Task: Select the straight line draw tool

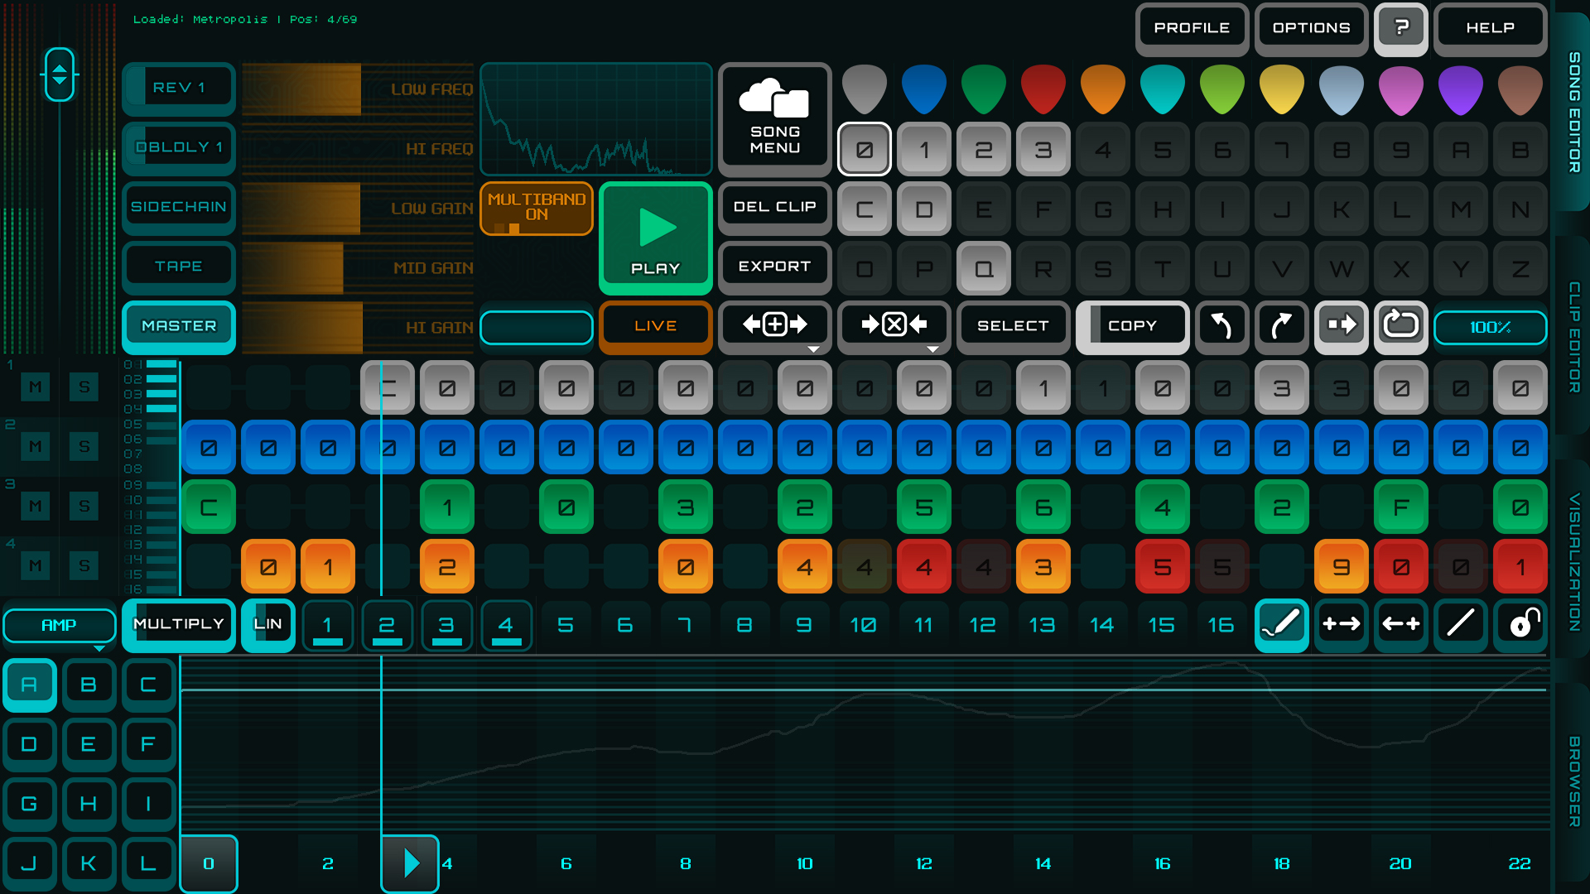Action: point(1460,624)
